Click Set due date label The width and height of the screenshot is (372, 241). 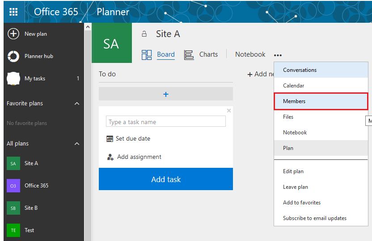pyautogui.click(x=133, y=139)
